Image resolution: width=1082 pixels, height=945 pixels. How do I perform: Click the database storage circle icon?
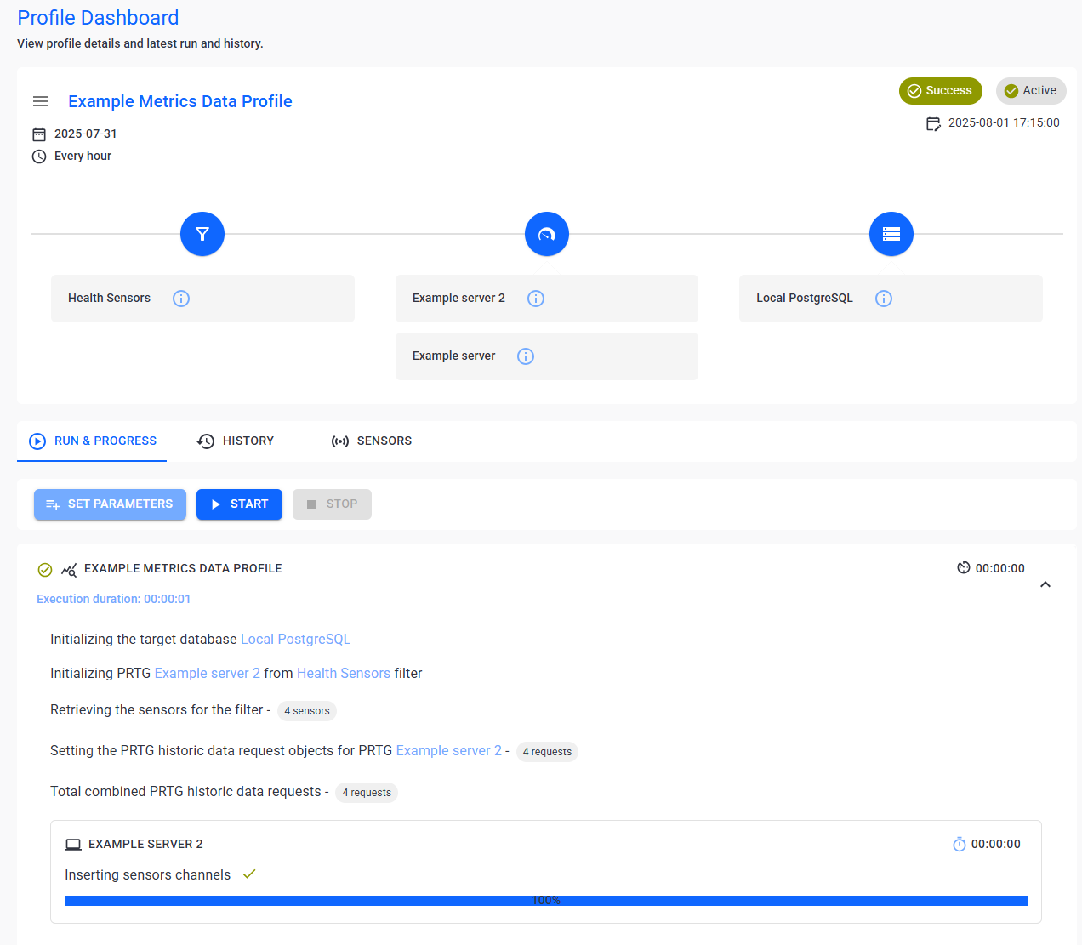tap(891, 234)
